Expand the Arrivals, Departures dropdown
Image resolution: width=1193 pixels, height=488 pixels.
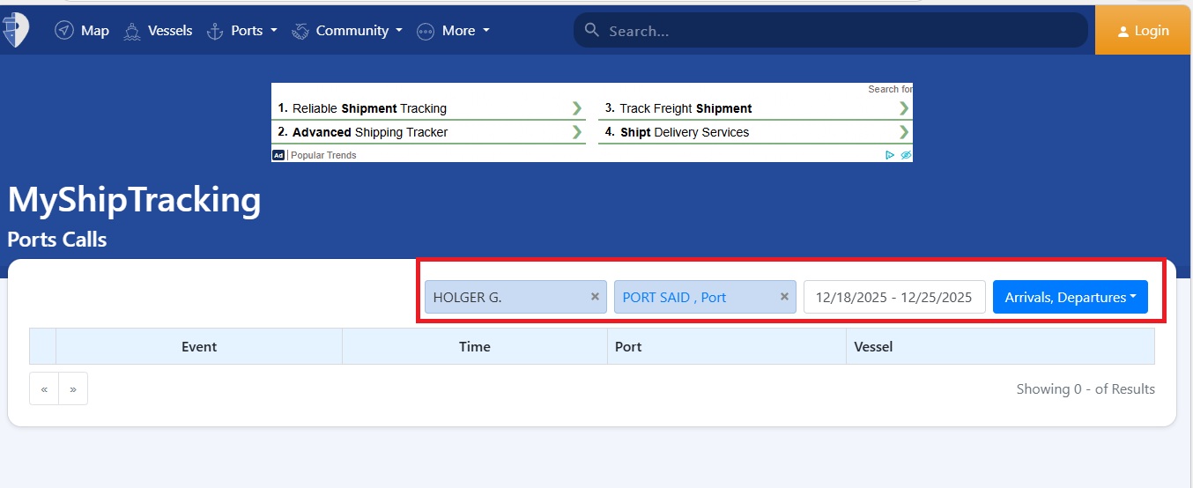[x=1071, y=297]
